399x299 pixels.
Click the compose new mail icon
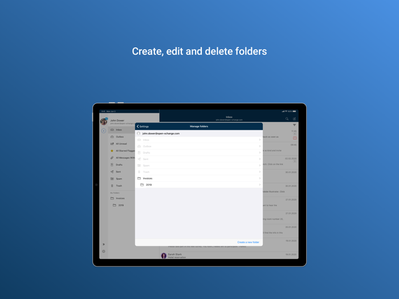coord(295,118)
